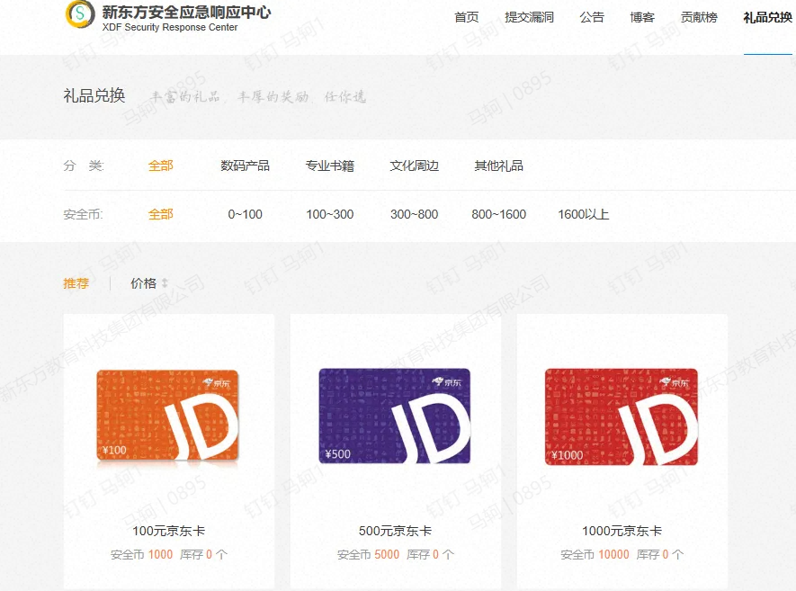Select 0~100 security coin range
The image size is (796, 591).
pos(245,214)
